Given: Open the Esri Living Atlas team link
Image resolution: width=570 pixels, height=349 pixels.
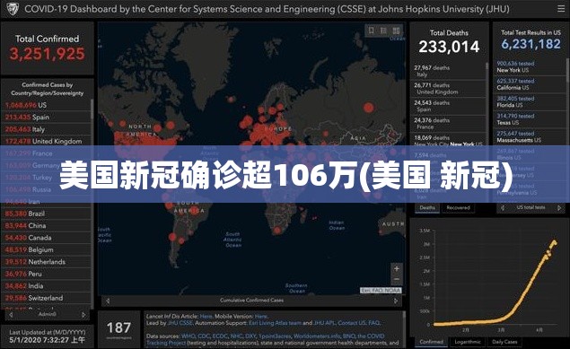Looking at the screenshot, I should click(x=276, y=323).
